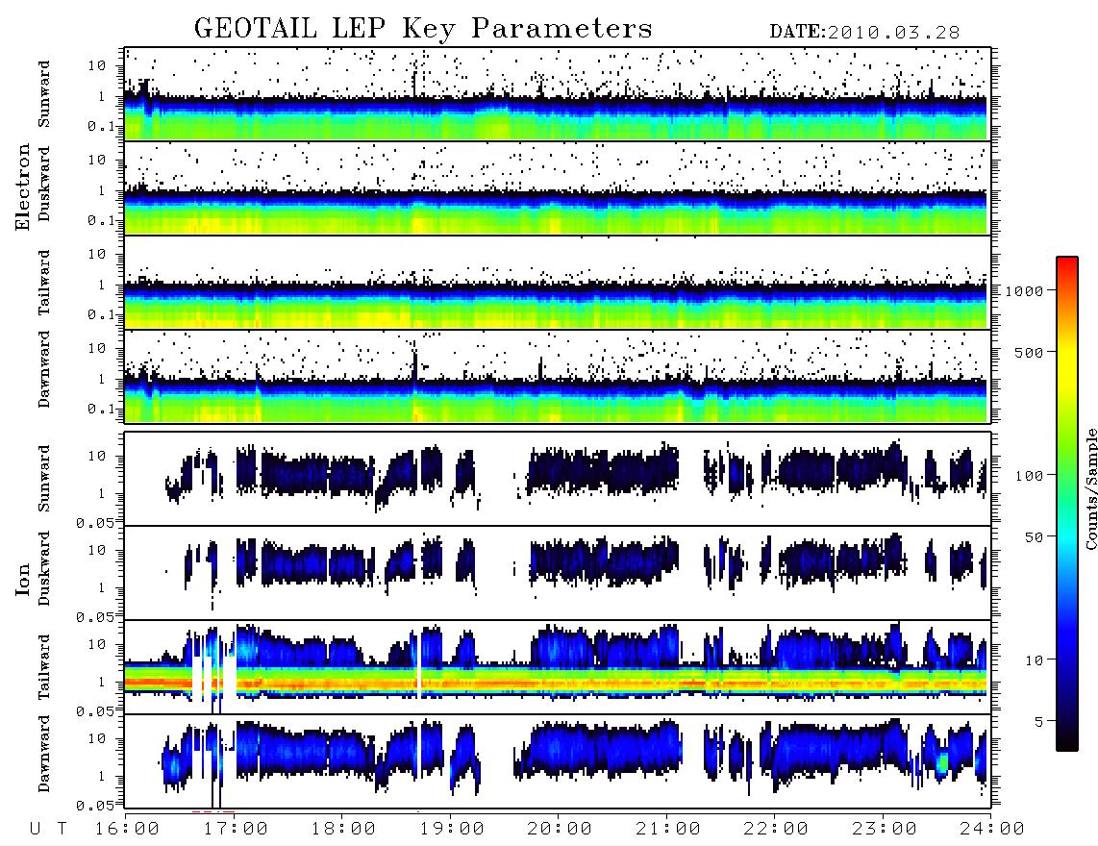Image resolution: width=1098 pixels, height=846 pixels.
Task: Click the Ion Tailward spectrogram red-orange band
Action: 556,682
